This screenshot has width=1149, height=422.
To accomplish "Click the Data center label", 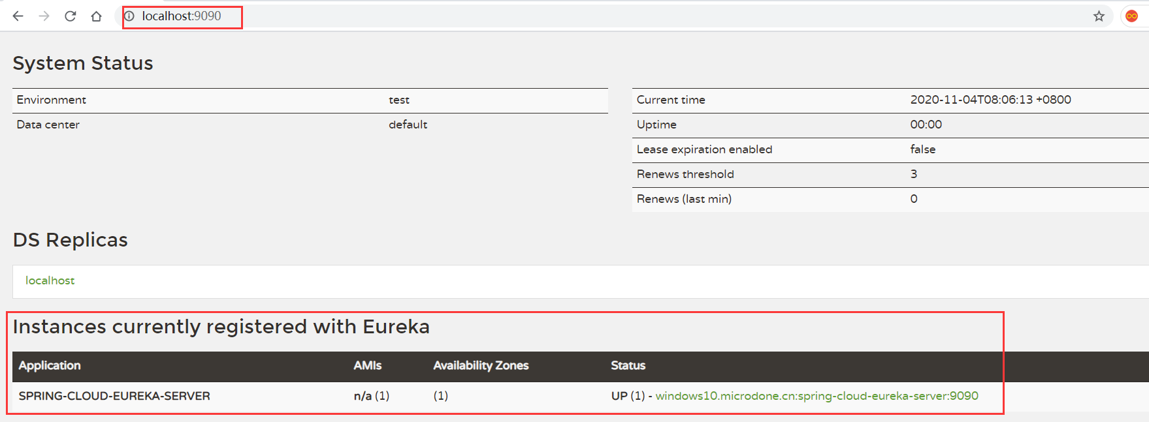I will (x=48, y=125).
